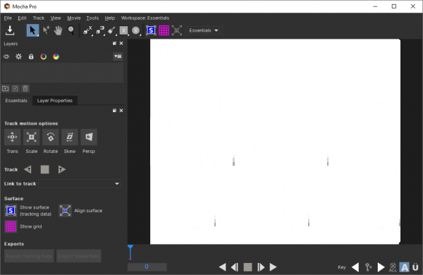Close the Essentials panel
This screenshot has width=423, height=275.
tap(121, 111)
